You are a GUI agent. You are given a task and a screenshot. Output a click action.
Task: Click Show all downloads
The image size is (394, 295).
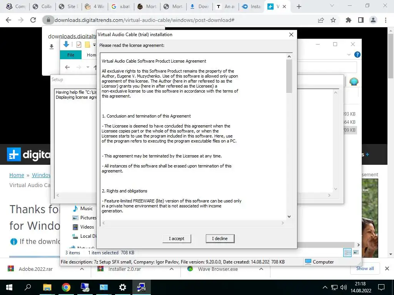[365, 268]
